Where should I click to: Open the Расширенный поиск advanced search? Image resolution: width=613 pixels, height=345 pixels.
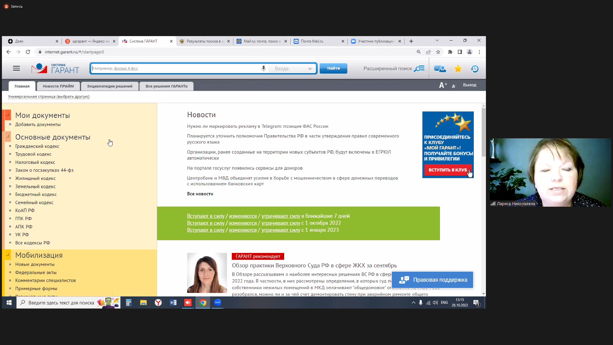[x=394, y=68]
